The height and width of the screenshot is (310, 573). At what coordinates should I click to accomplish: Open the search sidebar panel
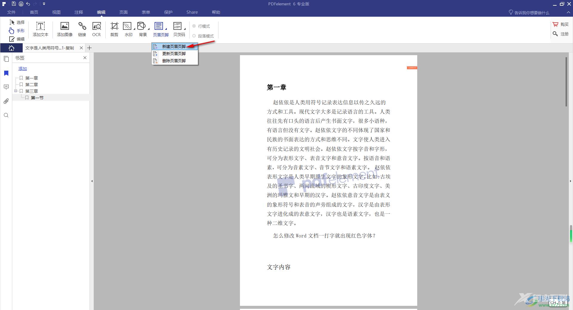point(6,115)
